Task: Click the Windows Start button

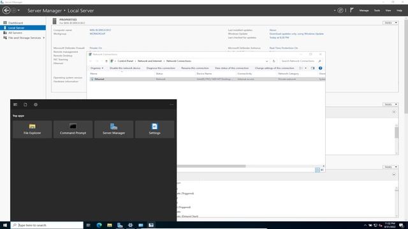Action: click(5, 225)
